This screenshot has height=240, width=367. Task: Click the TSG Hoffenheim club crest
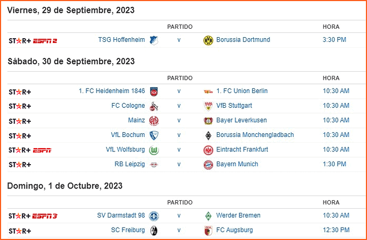point(154,40)
